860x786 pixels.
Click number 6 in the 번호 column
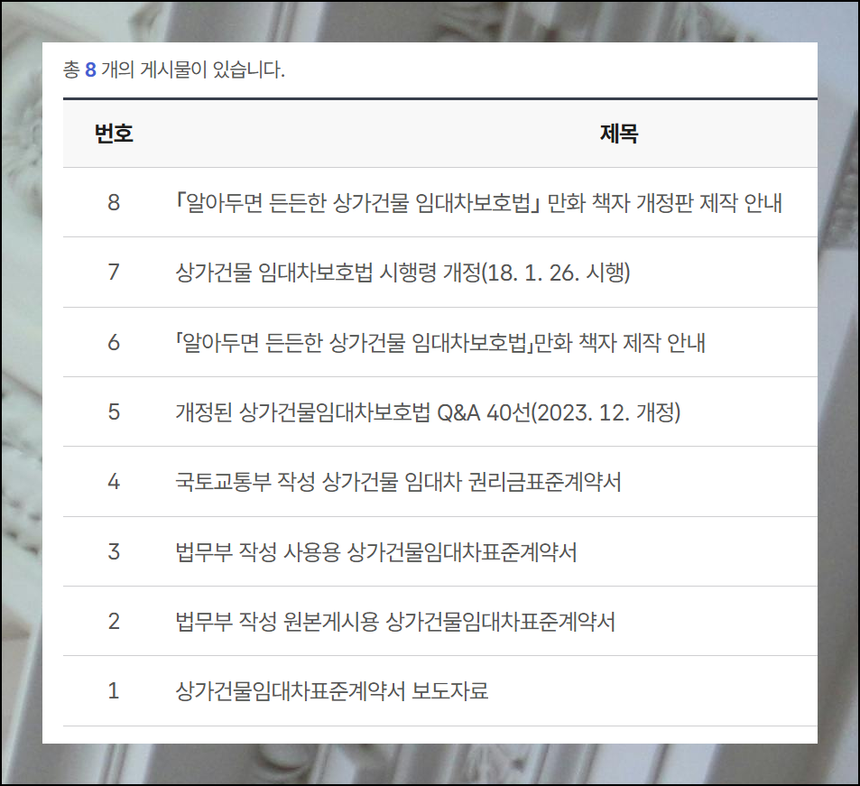114,342
